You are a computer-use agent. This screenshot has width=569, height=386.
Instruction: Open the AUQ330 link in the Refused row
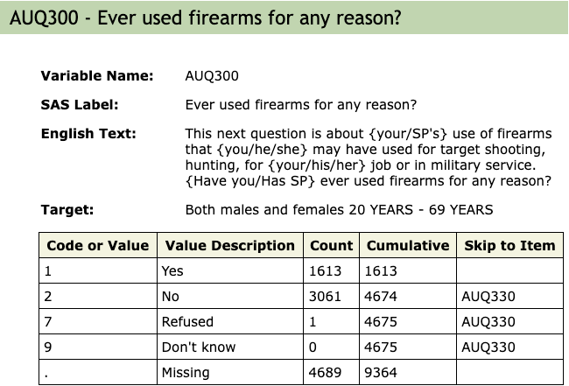pos(489,322)
